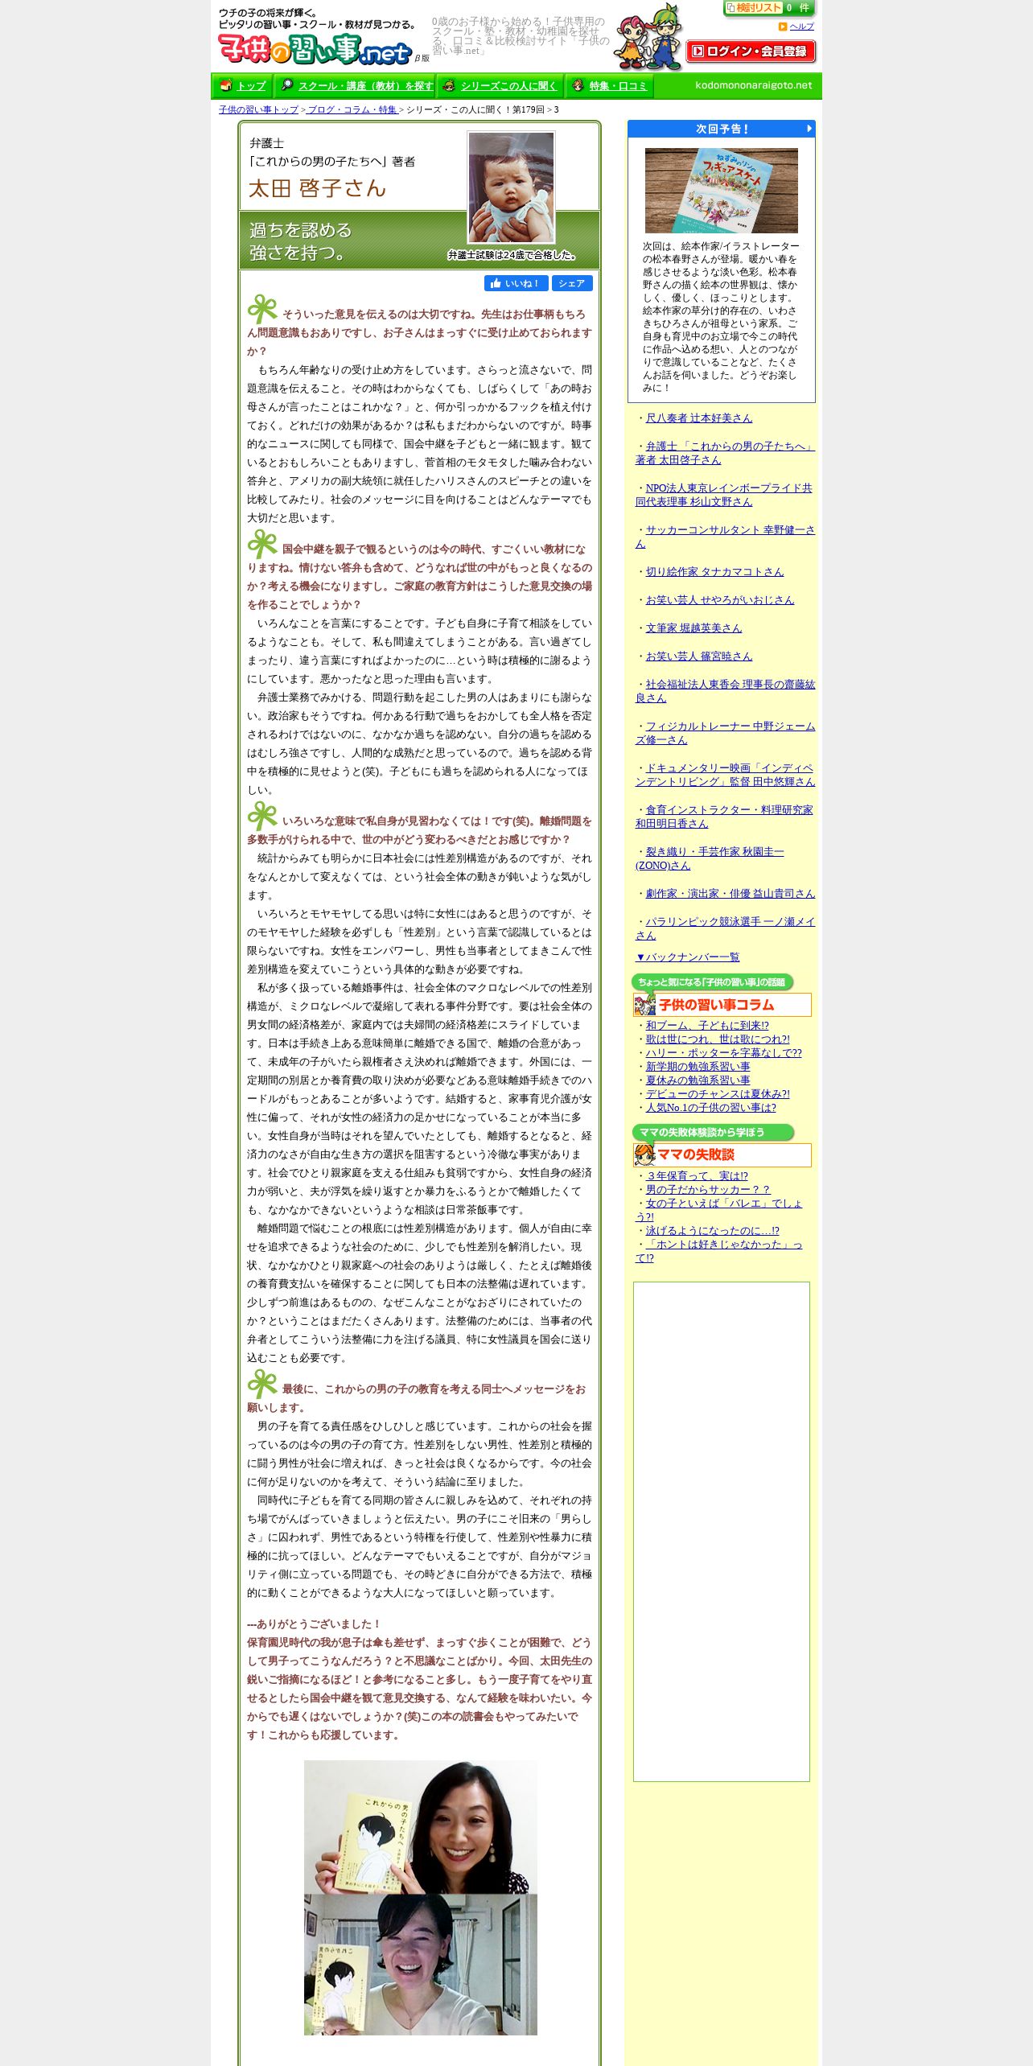Open スクール・講座(教材)を探す nav tab
Image resolution: width=1033 pixels, height=2066 pixels.
(x=355, y=86)
